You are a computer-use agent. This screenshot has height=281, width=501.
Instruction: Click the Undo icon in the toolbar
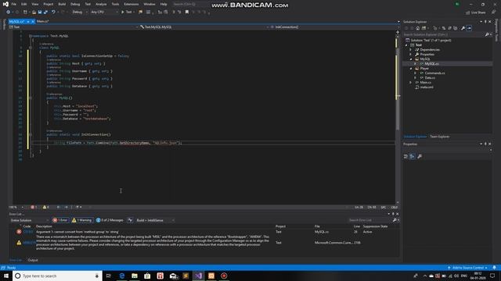point(53,12)
